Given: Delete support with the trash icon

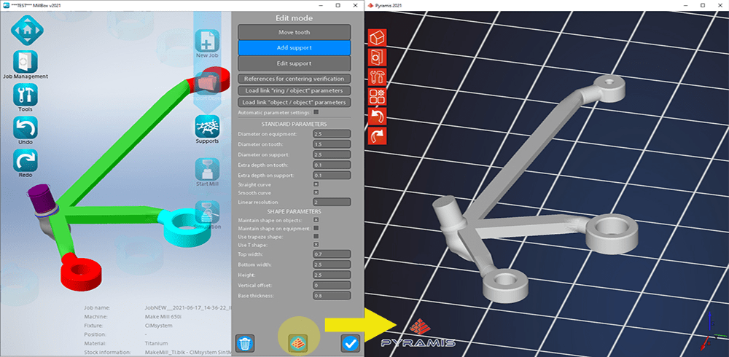Looking at the screenshot, I should 244,343.
